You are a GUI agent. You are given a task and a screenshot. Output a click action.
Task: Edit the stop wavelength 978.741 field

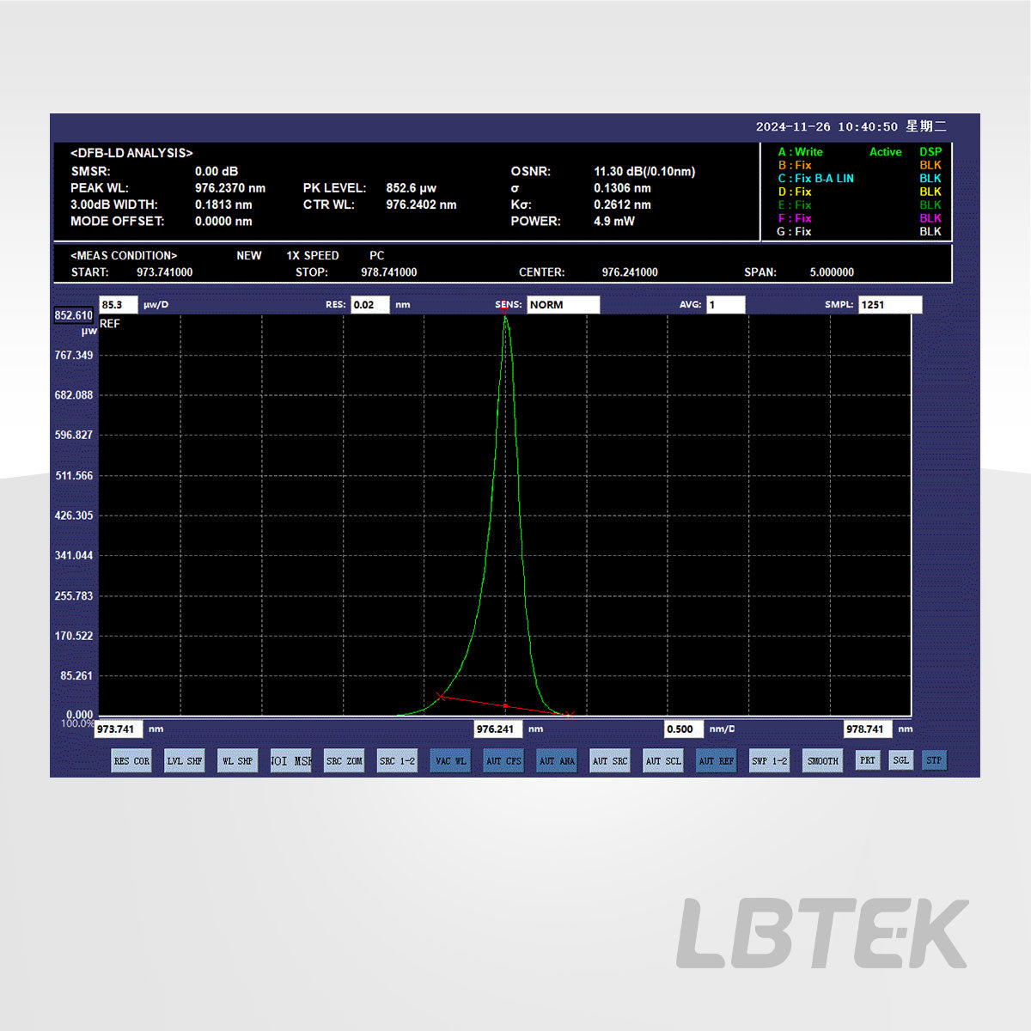868,729
